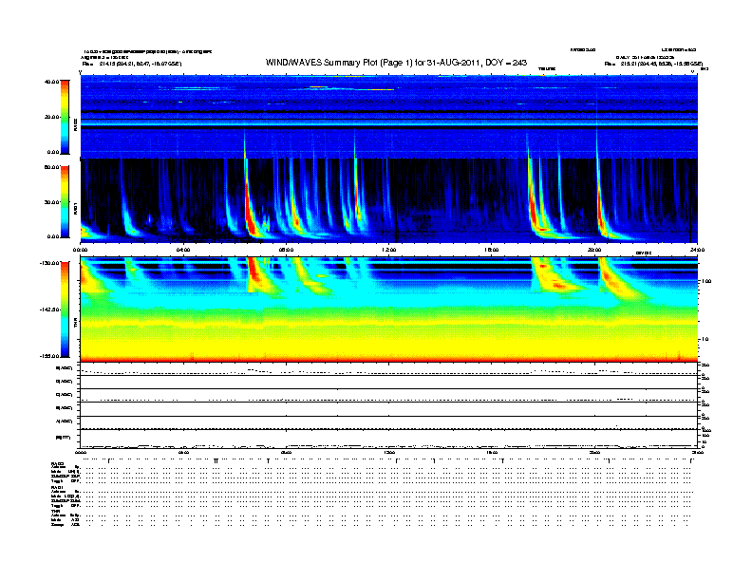Click the 20.00 label on RAD2 color scale
This screenshot has height=581, width=752.
[51, 117]
